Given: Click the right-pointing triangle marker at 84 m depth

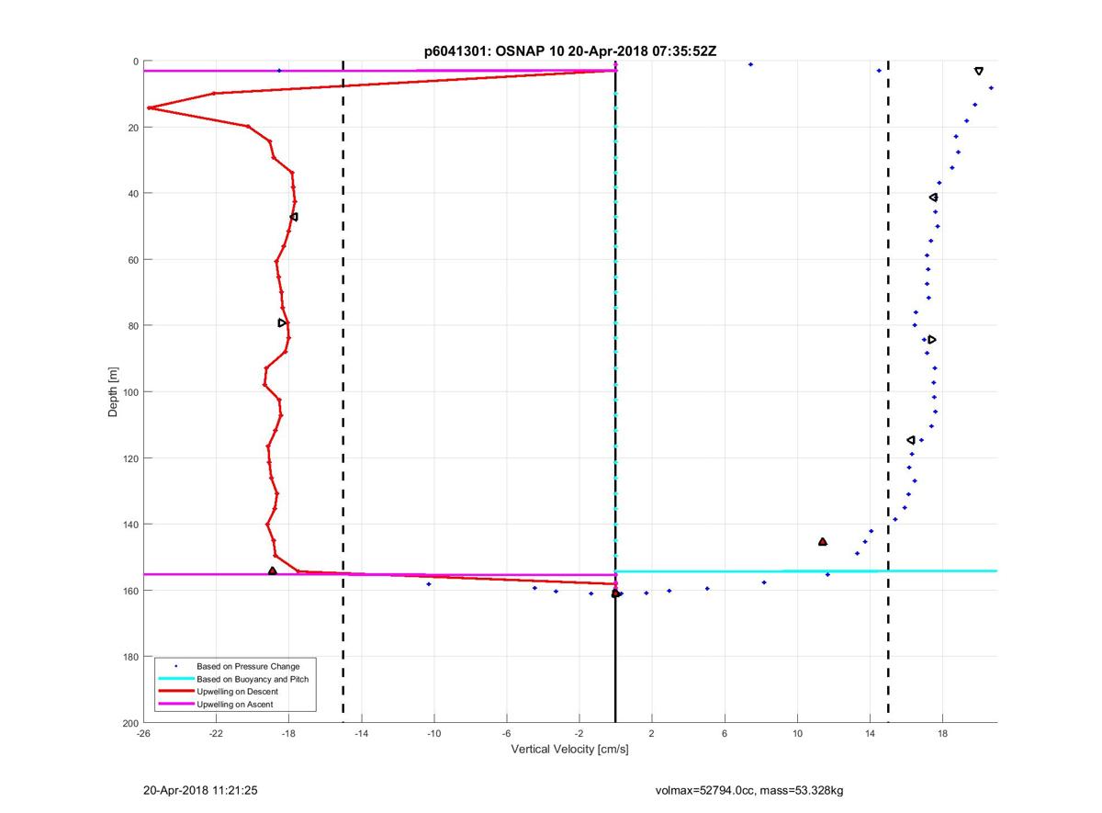Looking at the screenshot, I should pyautogui.click(x=932, y=340).
